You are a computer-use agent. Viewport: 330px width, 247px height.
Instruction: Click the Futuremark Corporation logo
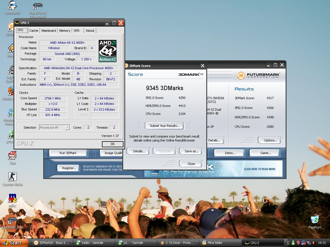coord(258,75)
